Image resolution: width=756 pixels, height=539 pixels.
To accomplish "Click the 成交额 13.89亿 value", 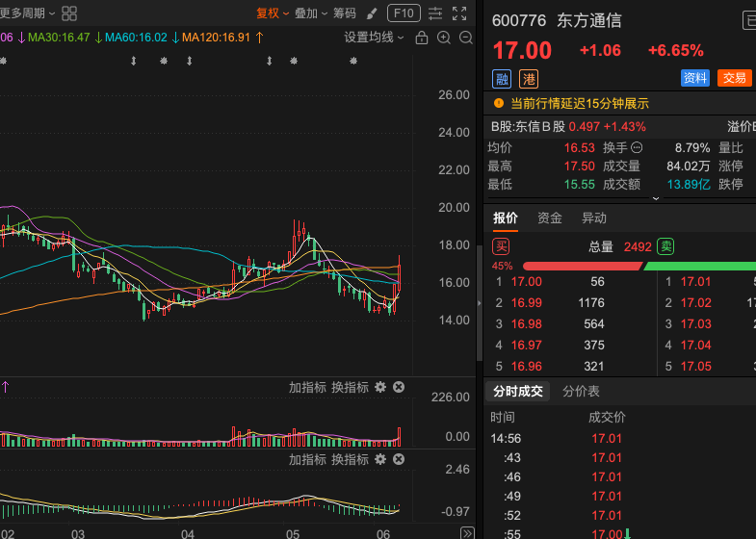I will pos(689,185).
